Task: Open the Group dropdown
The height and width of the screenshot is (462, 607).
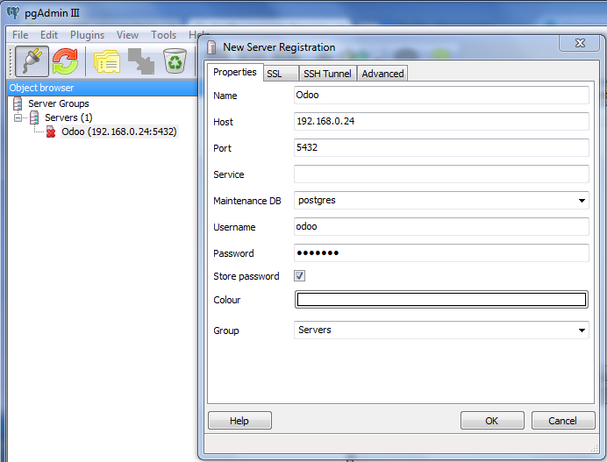Action: coord(582,330)
